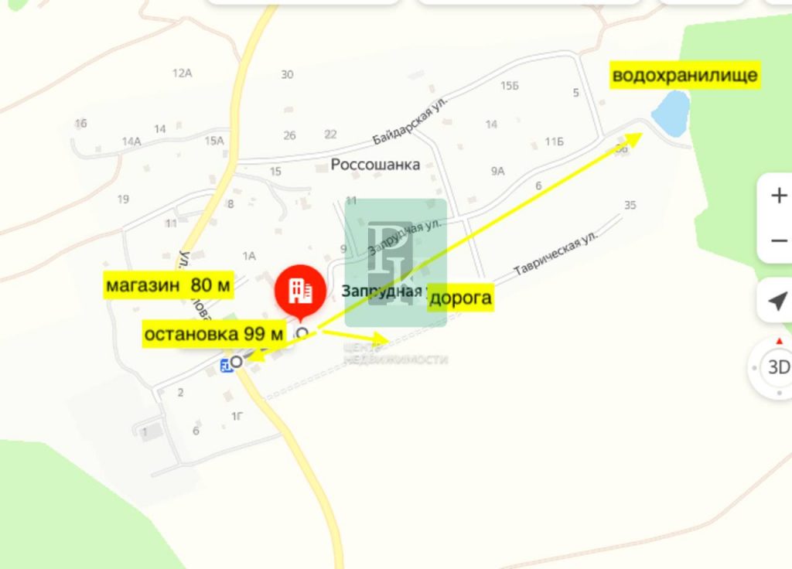The image size is (792, 569).
Task: Click the магазин 80 м annotation
Action: [x=168, y=285]
